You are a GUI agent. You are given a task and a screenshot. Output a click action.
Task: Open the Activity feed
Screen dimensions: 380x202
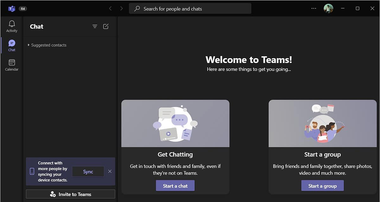point(12,27)
